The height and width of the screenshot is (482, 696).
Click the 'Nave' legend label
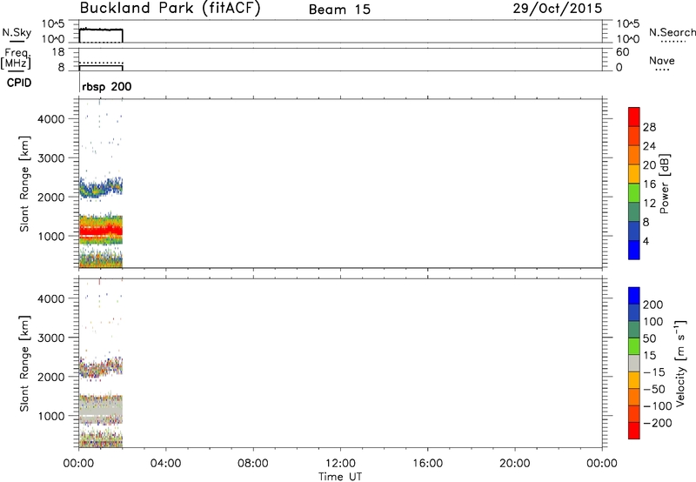coord(662,60)
